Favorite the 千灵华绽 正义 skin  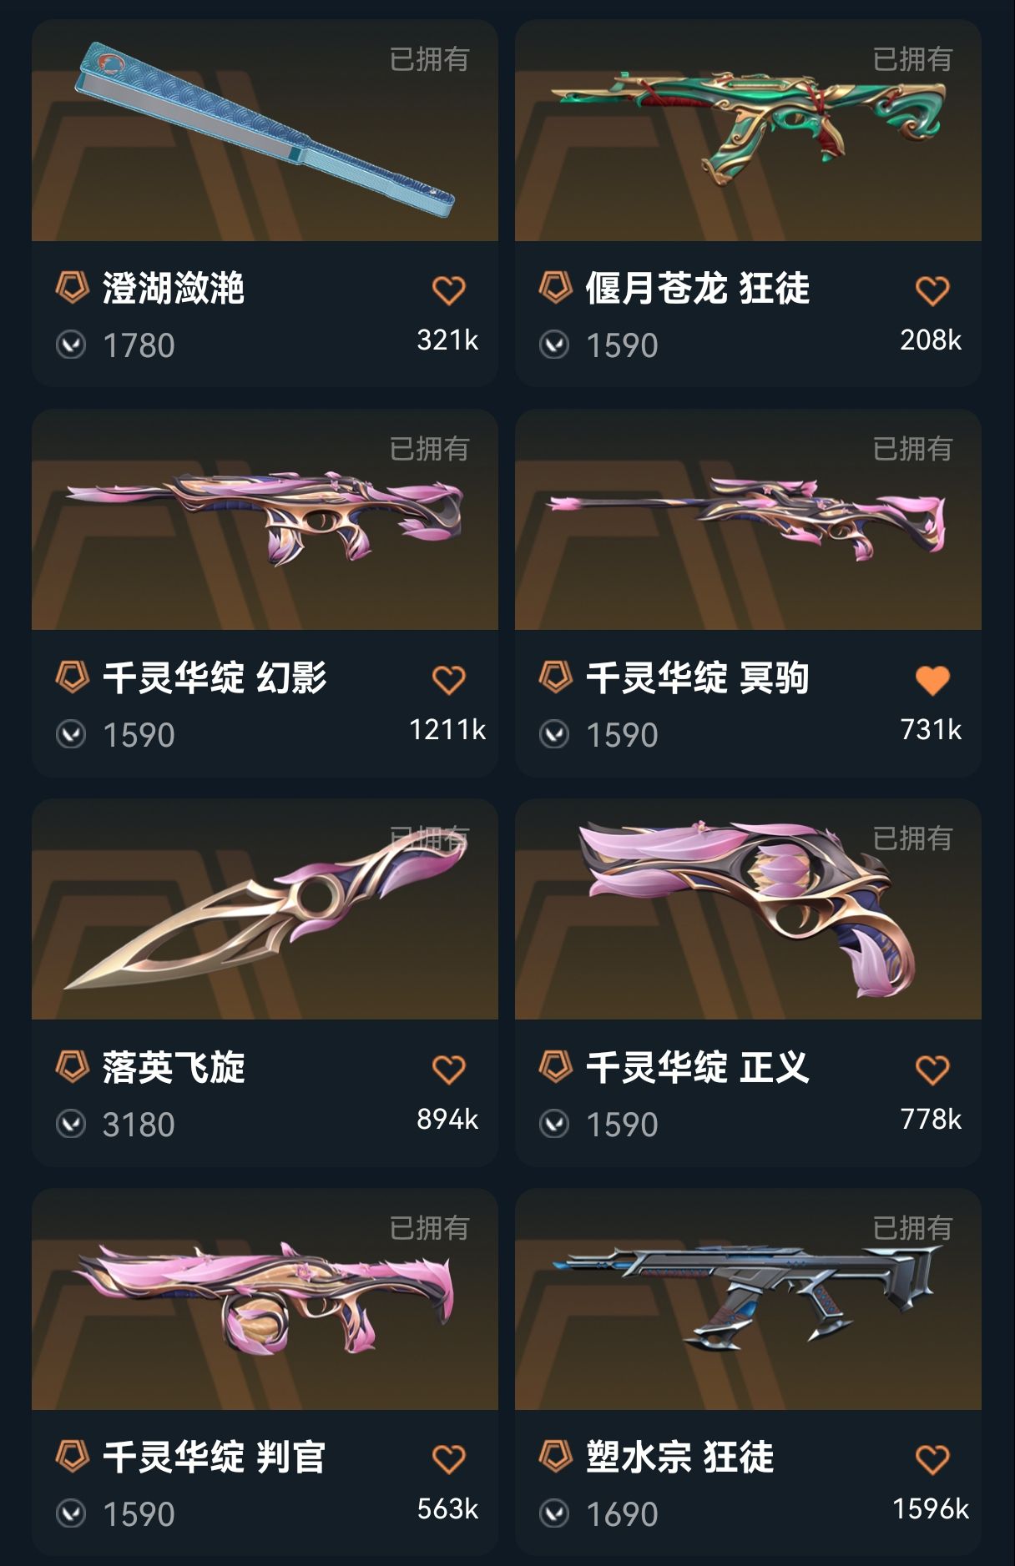(x=932, y=1070)
